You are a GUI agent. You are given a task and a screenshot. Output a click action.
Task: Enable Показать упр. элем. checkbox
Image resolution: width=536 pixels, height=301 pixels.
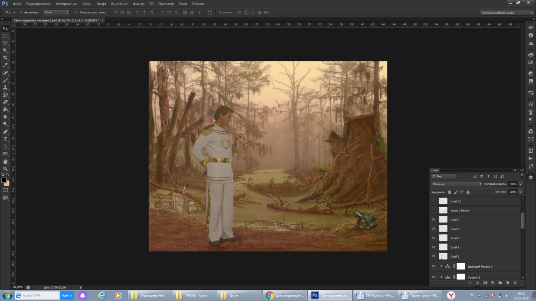pos(77,12)
